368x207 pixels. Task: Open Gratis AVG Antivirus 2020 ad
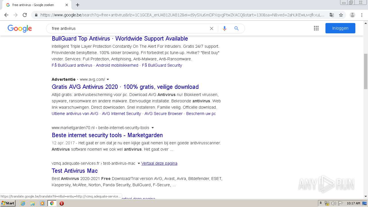tap(125, 87)
